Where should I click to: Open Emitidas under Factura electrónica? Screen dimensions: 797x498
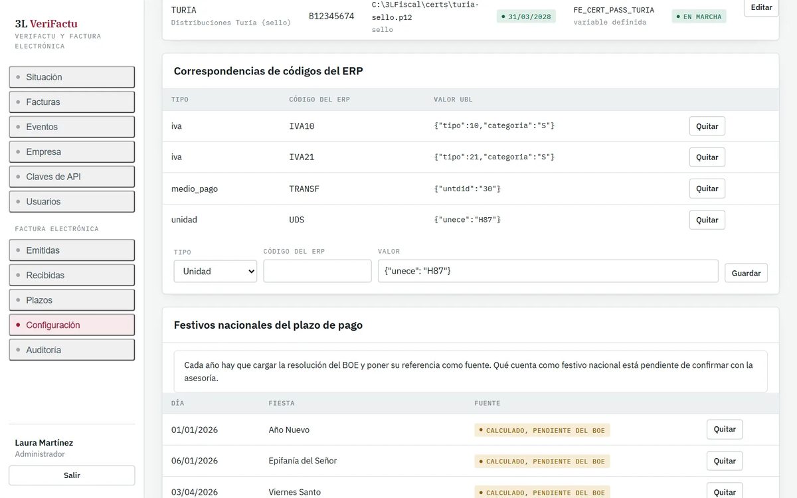click(72, 250)
